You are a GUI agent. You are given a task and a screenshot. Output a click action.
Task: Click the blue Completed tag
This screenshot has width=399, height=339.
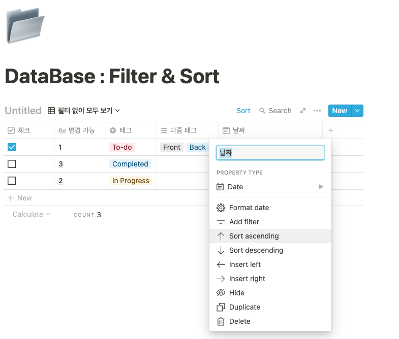pyautogui.click(x=130, y=164)
